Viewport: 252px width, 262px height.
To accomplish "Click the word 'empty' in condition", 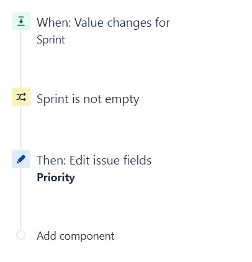I will coord(122,100).
